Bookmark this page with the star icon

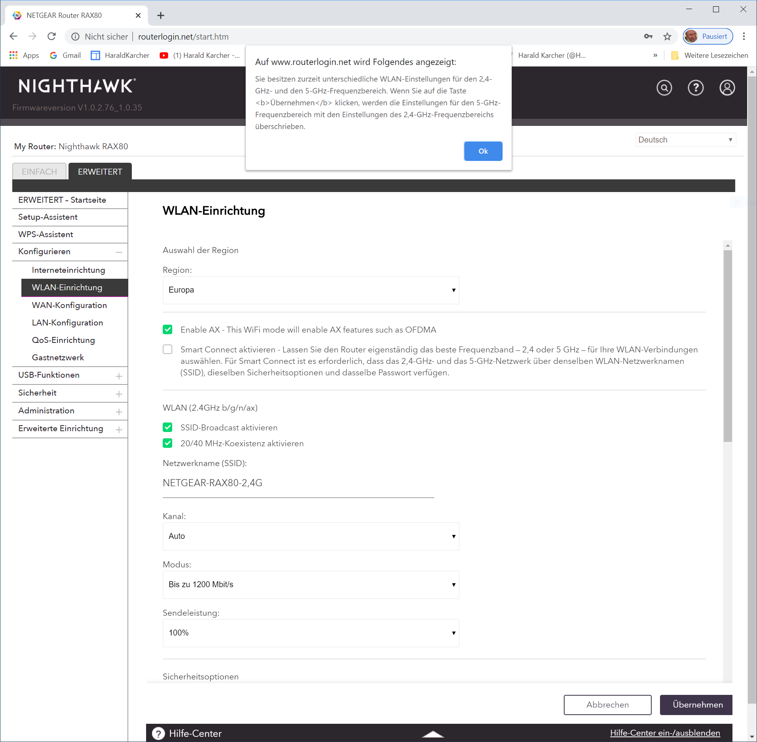tap(667, 36)
